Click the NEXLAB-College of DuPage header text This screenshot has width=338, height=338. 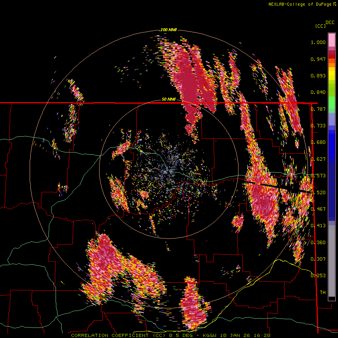pos(300,4)
